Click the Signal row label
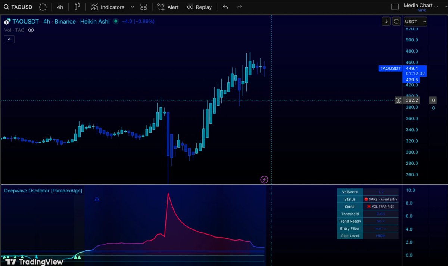Viewport: 448px width, 266px height. (x=350, y=207)
